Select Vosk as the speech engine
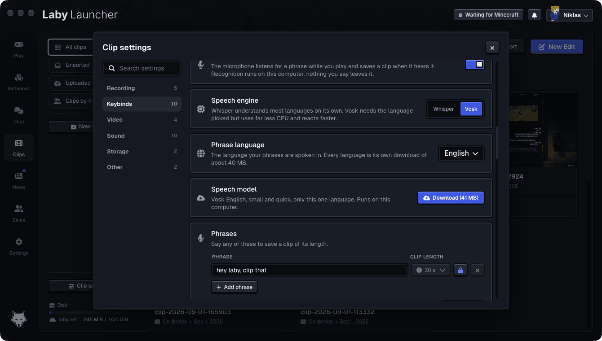Screen dimensions: 602x341 click(x=471, y=109)
